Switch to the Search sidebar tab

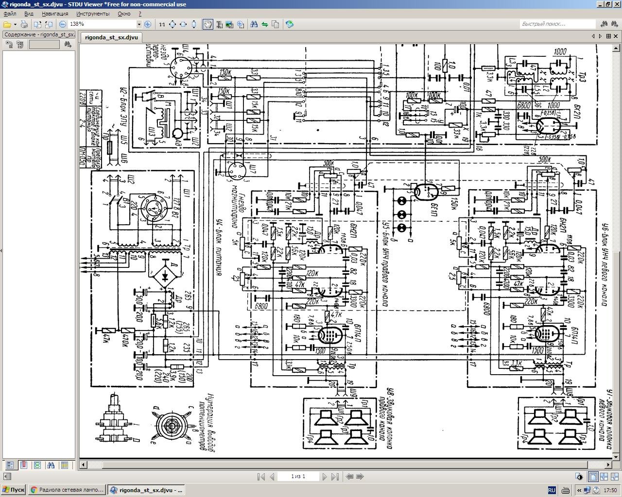(x=51, y=465)
